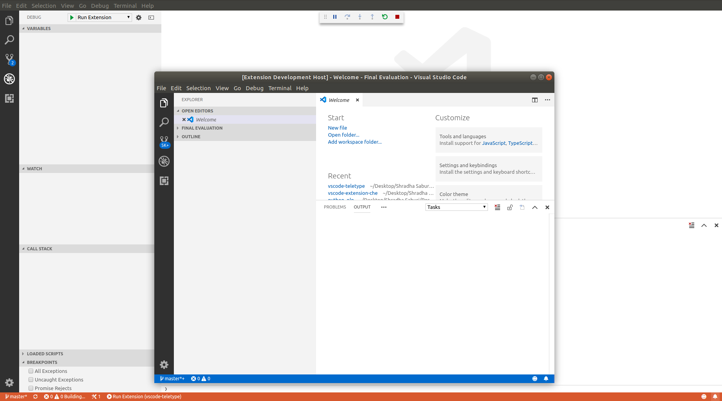Screen dimensions: 722x401
Task: Expand the OUTLINE section
Action: (245, 137)
